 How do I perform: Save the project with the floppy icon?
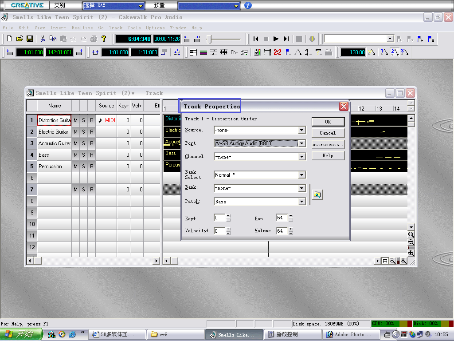pos(30,39)
